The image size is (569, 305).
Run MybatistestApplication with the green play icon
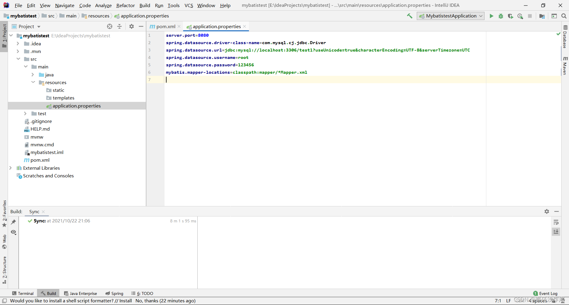(x=491, y=16)
